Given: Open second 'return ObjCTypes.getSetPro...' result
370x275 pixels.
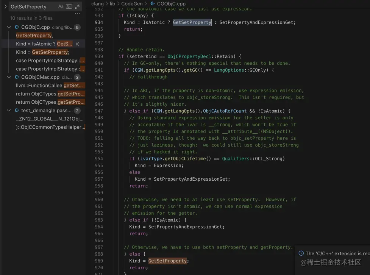Looking at the screenshot, I should click(44, 102).
